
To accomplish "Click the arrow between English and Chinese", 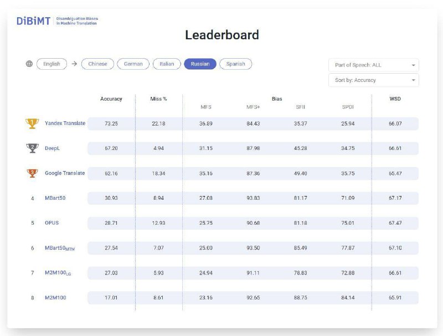I will [74, 64].
